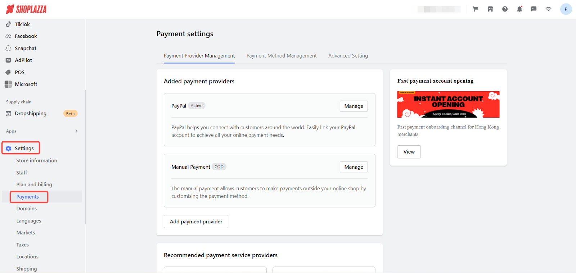Screen dimensions: 576x273
Task: Open TikTok sales channel
Action: pos(22,24)
